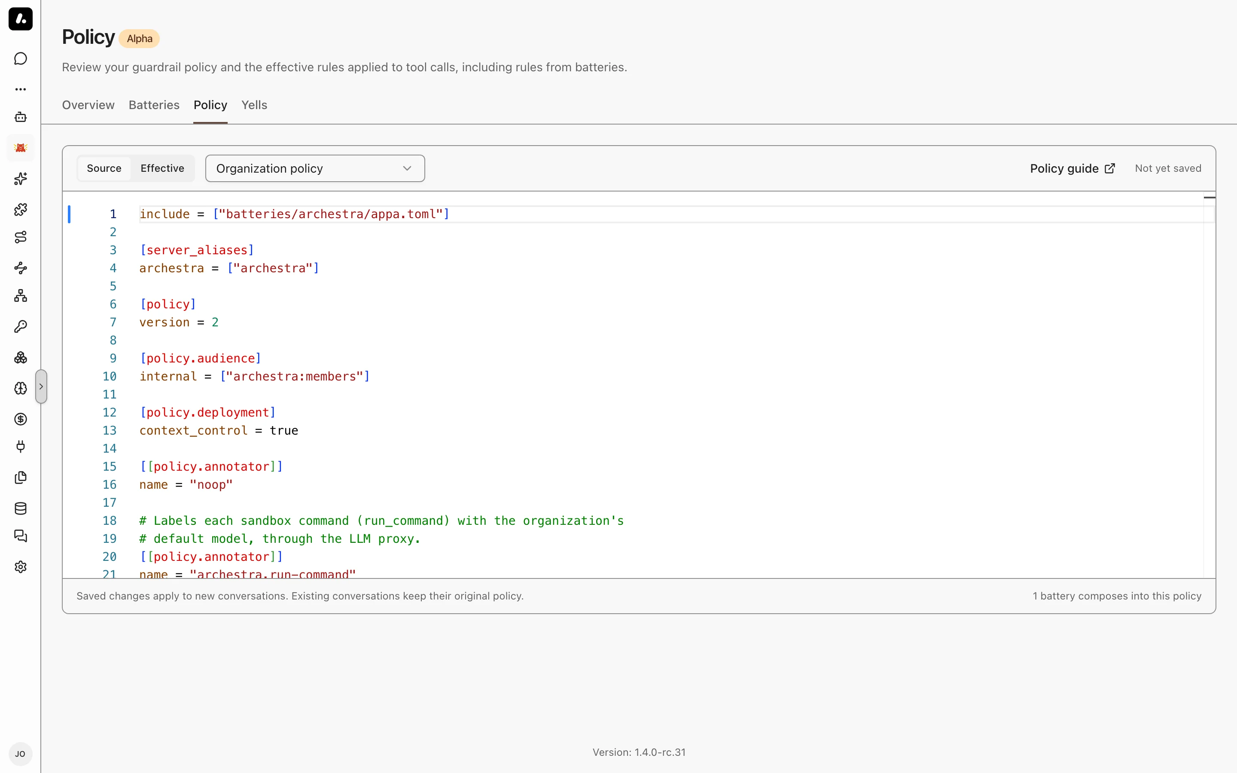Select the red guardrail monster icon
Viewport: 1237px width, 773px height.
21,148
